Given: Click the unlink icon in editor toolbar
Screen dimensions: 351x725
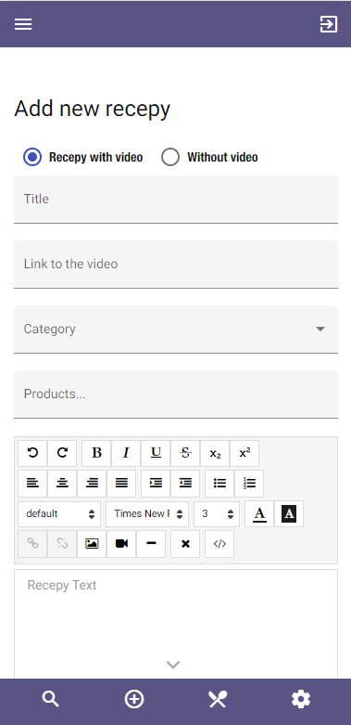Looking at the screenshot, I should tap(62, 544).
